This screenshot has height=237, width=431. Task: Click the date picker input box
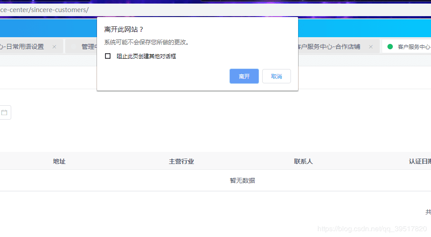click(x=5, y=112)
